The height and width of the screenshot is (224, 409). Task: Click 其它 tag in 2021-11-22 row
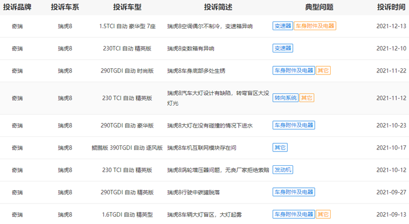323,70
